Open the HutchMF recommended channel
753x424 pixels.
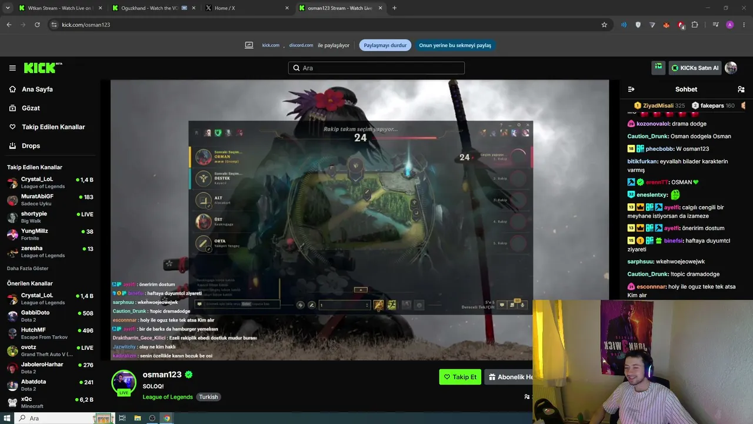coord(50,333)
